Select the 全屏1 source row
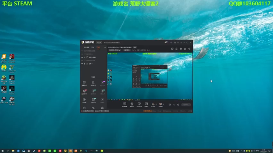273x153 pixels. [x=93, y=64]
